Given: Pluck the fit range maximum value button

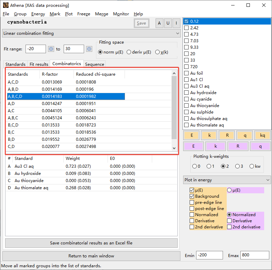Looking at the screenshot, I should (89, 49).
